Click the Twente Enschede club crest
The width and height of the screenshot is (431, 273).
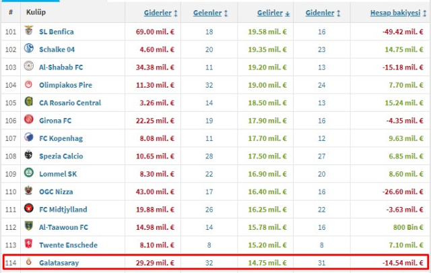coord(29,244)
